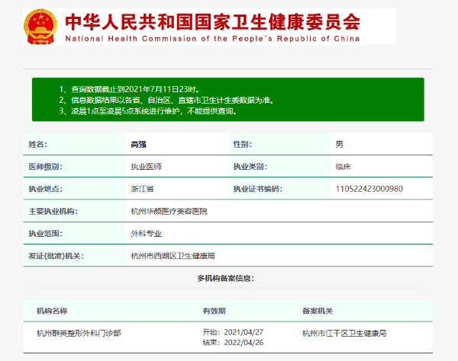Click certificate number 110522423000980
This screenshot has width=458, height=361.
point(369,189)
